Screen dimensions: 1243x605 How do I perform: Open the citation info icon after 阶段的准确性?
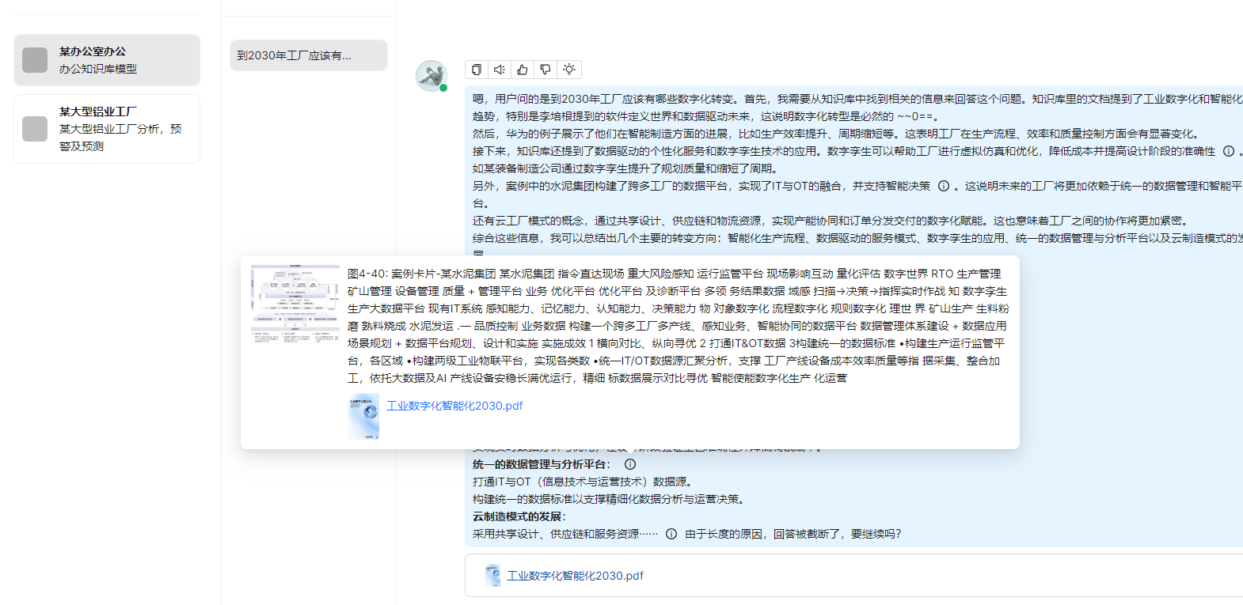[x=1229, y=151]
